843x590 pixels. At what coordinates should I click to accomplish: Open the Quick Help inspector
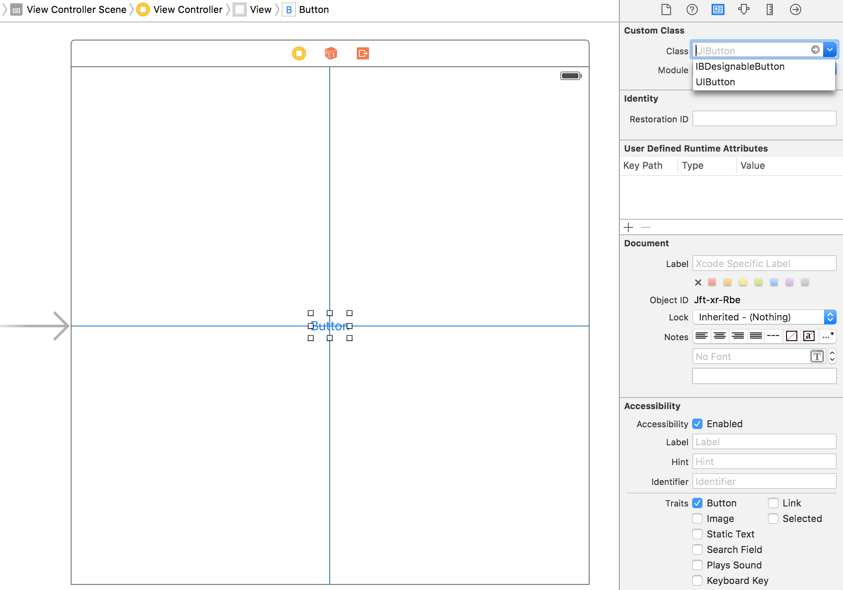click(692, 9)
